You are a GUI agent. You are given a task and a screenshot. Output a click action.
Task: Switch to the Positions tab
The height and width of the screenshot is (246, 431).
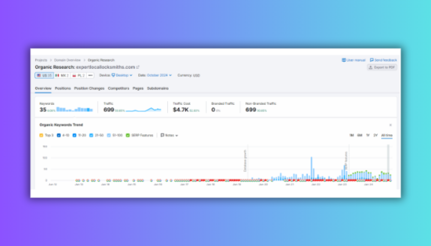click(x=63, y=88)
